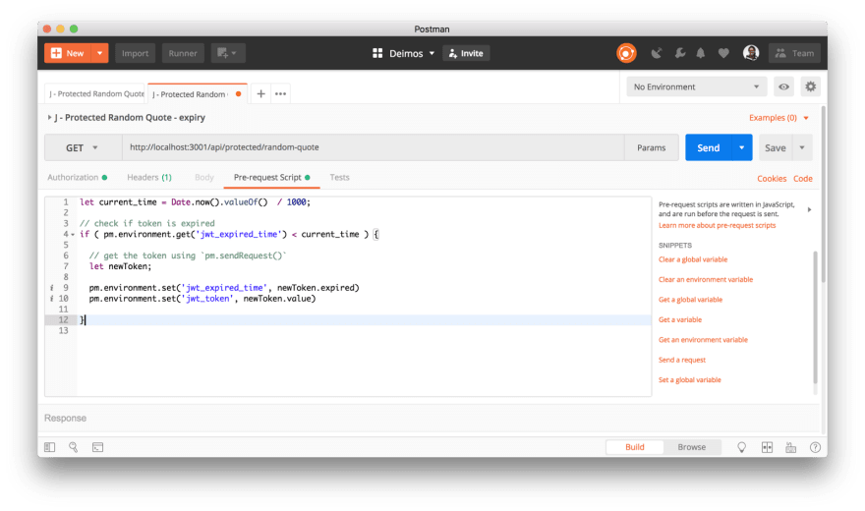Open the environment management gear icon
The width and height of the screenshot is (865, 511).
[810, 86]
